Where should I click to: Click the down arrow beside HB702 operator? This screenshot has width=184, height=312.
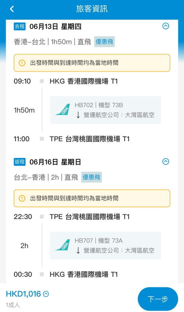tap(78, 115)
